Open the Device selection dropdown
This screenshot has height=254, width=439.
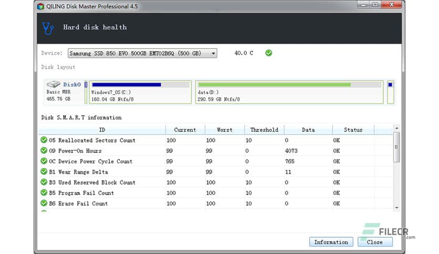(142, 53)
